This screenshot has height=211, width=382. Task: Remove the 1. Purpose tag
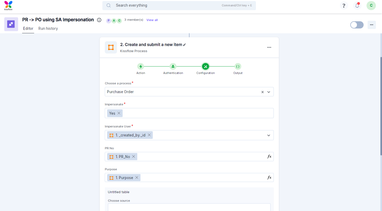pyautogui.click(x=137, y=177)
